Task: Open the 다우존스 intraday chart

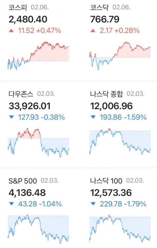Action: click(x=38, y=142)
